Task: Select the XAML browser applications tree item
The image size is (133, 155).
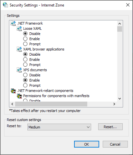Action: pos(44,49)
